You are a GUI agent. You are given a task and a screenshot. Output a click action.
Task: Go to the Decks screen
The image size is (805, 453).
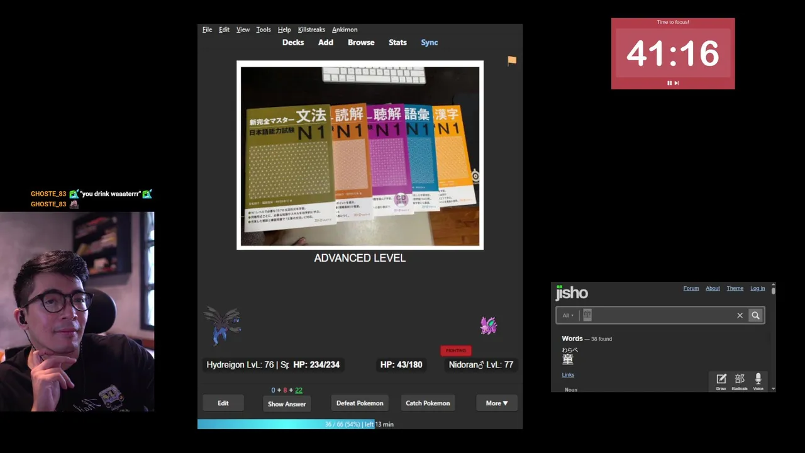(293, 42)
